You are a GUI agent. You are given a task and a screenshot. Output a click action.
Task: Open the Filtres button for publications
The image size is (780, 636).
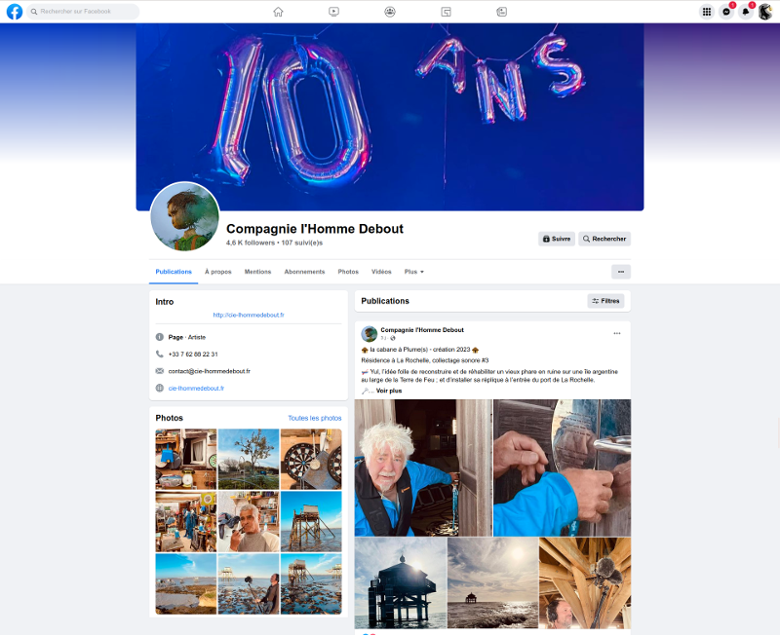tap(605, 301)
